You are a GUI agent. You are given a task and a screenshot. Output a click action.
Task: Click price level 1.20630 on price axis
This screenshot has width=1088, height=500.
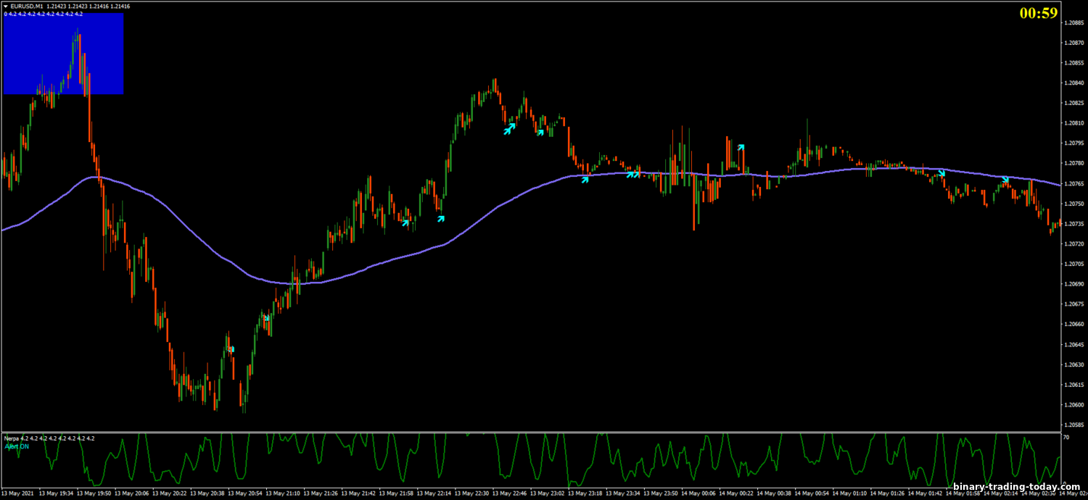pos(1073,364)
